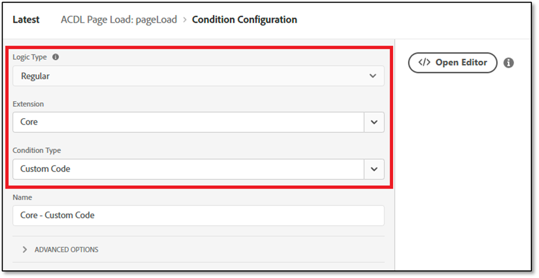Switch to the Latest tab
This screenshot has width=539, height=278.
[26, 20]
